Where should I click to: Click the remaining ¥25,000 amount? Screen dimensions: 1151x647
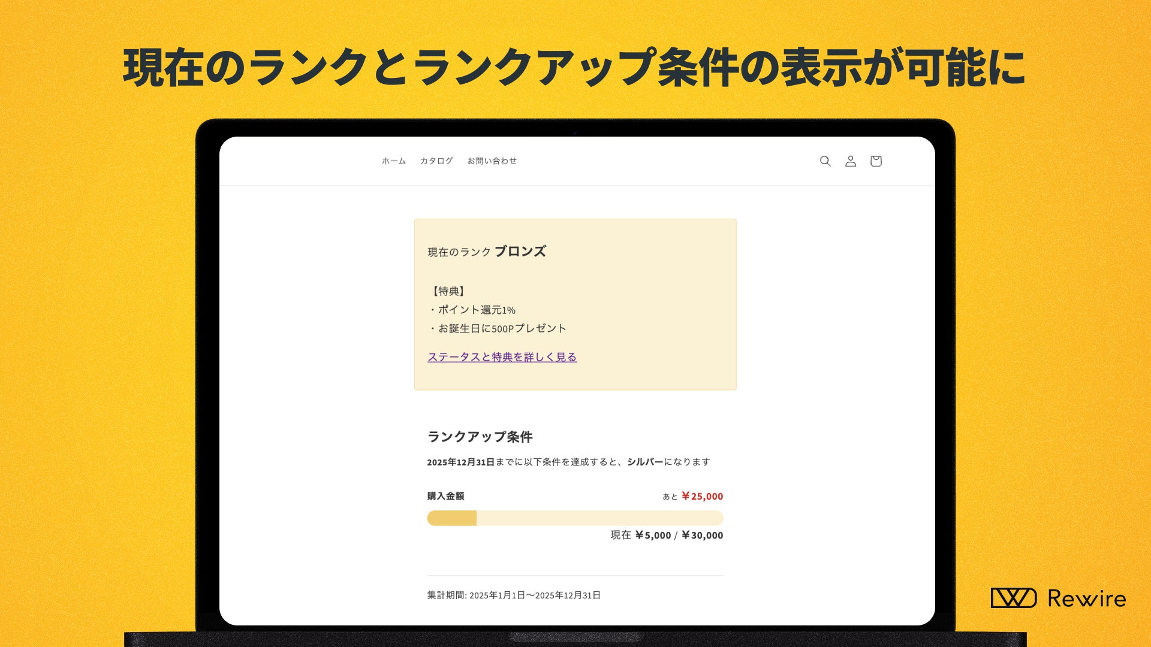pos(701,497)
